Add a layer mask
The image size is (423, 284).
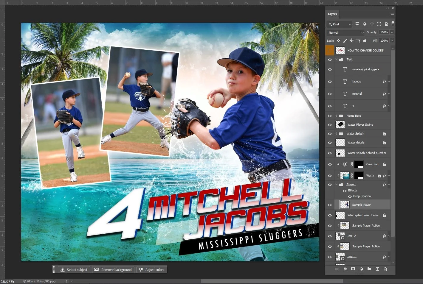click(x=353, y=269)
